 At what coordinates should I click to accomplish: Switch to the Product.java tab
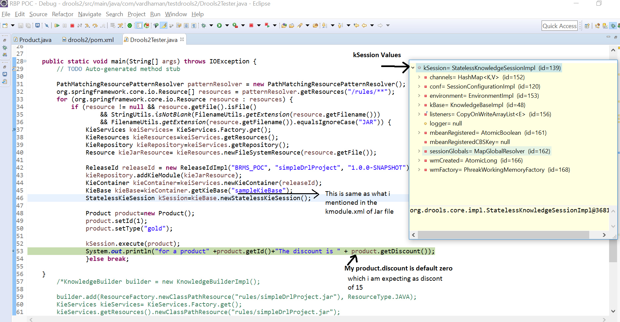[x=35, y=40]
